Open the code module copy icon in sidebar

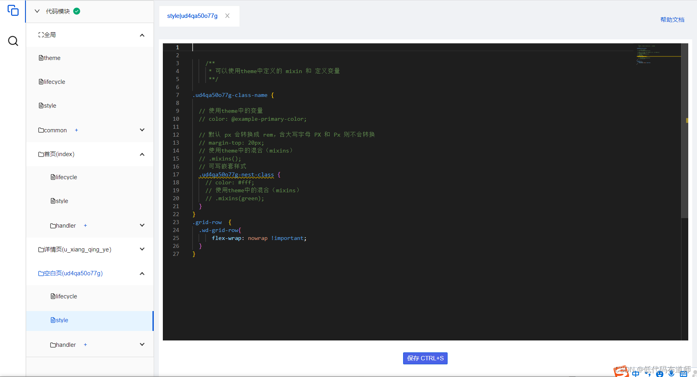13,10
